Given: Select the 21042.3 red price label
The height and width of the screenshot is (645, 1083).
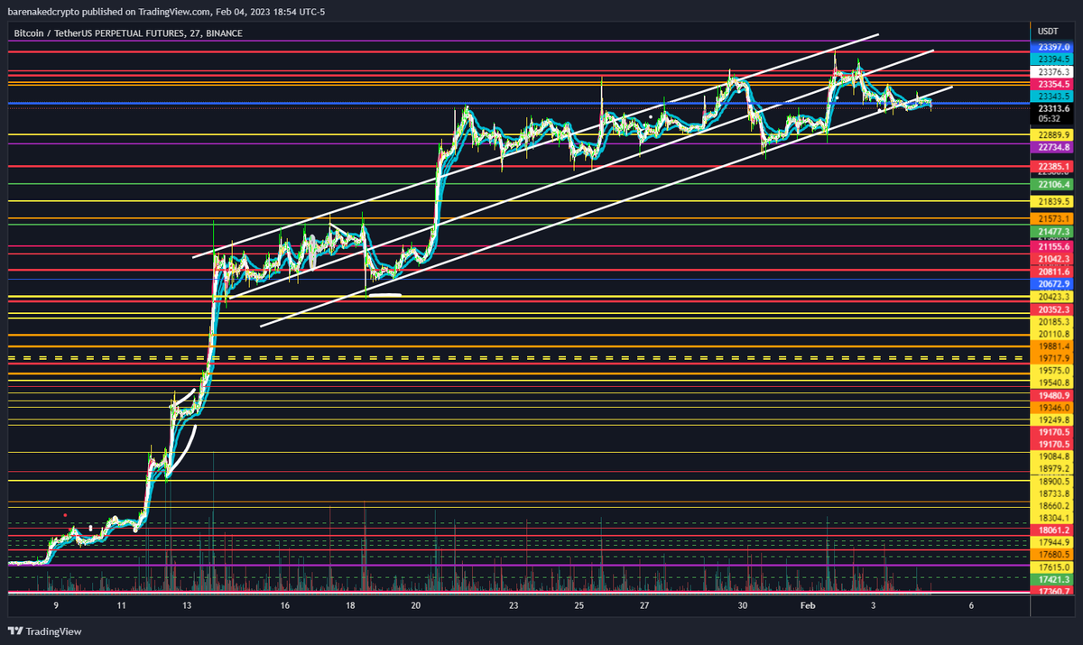Looking at the screenshot, I should 1053,258.
